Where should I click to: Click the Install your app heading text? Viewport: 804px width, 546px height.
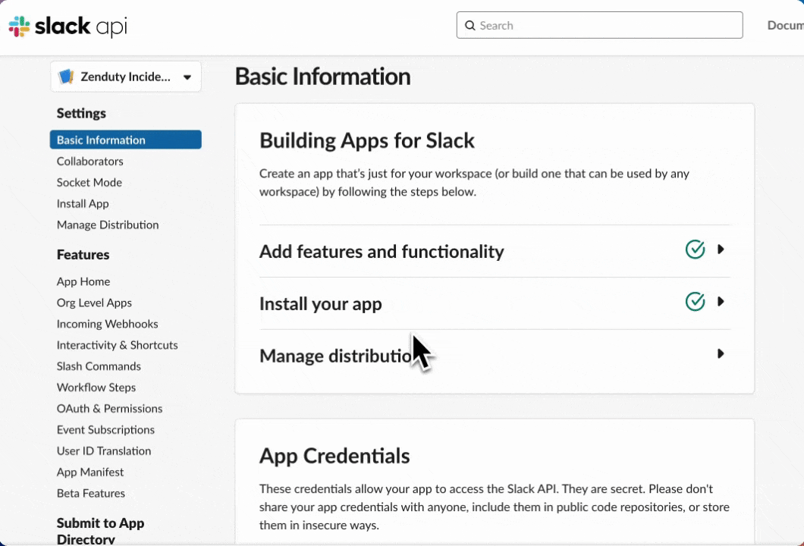tap(321, 304)
